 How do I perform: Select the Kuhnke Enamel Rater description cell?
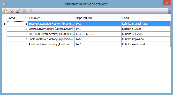[146, 24]
